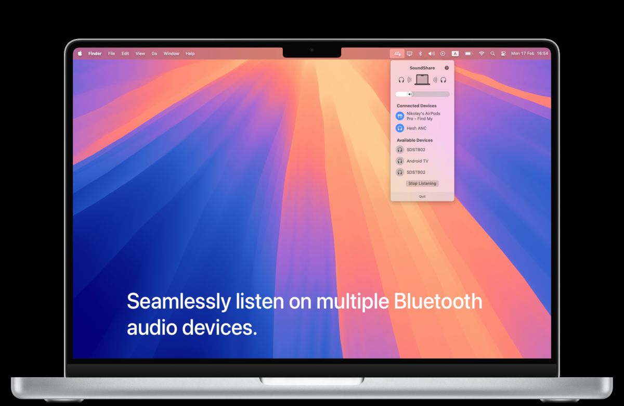Click the headphone icon next to Android TV
The image size is (624, 406).
coord(399,161)
